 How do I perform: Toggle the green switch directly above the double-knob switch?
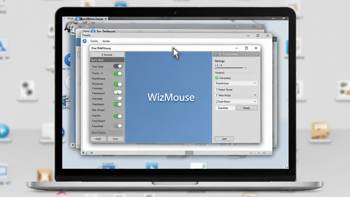tap(118, 84)
